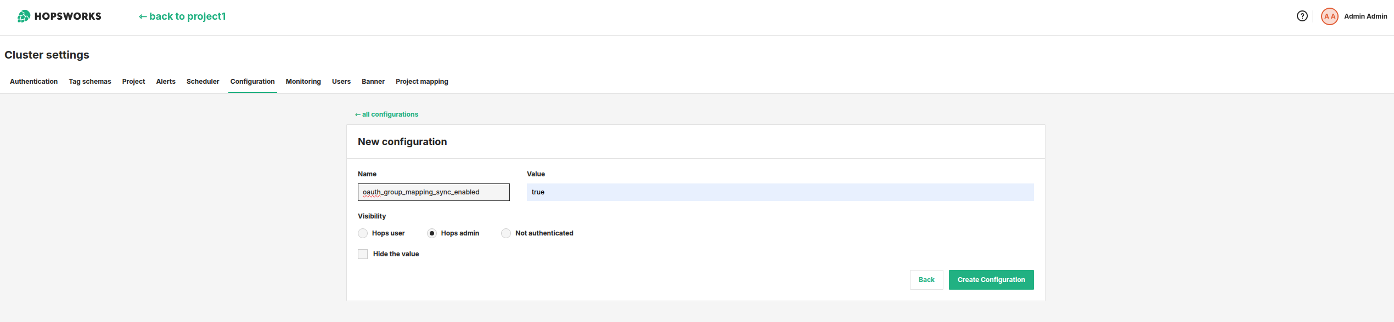The image size is (1394, 322).
Task: Switch to the Scheduler tab
Action: 203,82
